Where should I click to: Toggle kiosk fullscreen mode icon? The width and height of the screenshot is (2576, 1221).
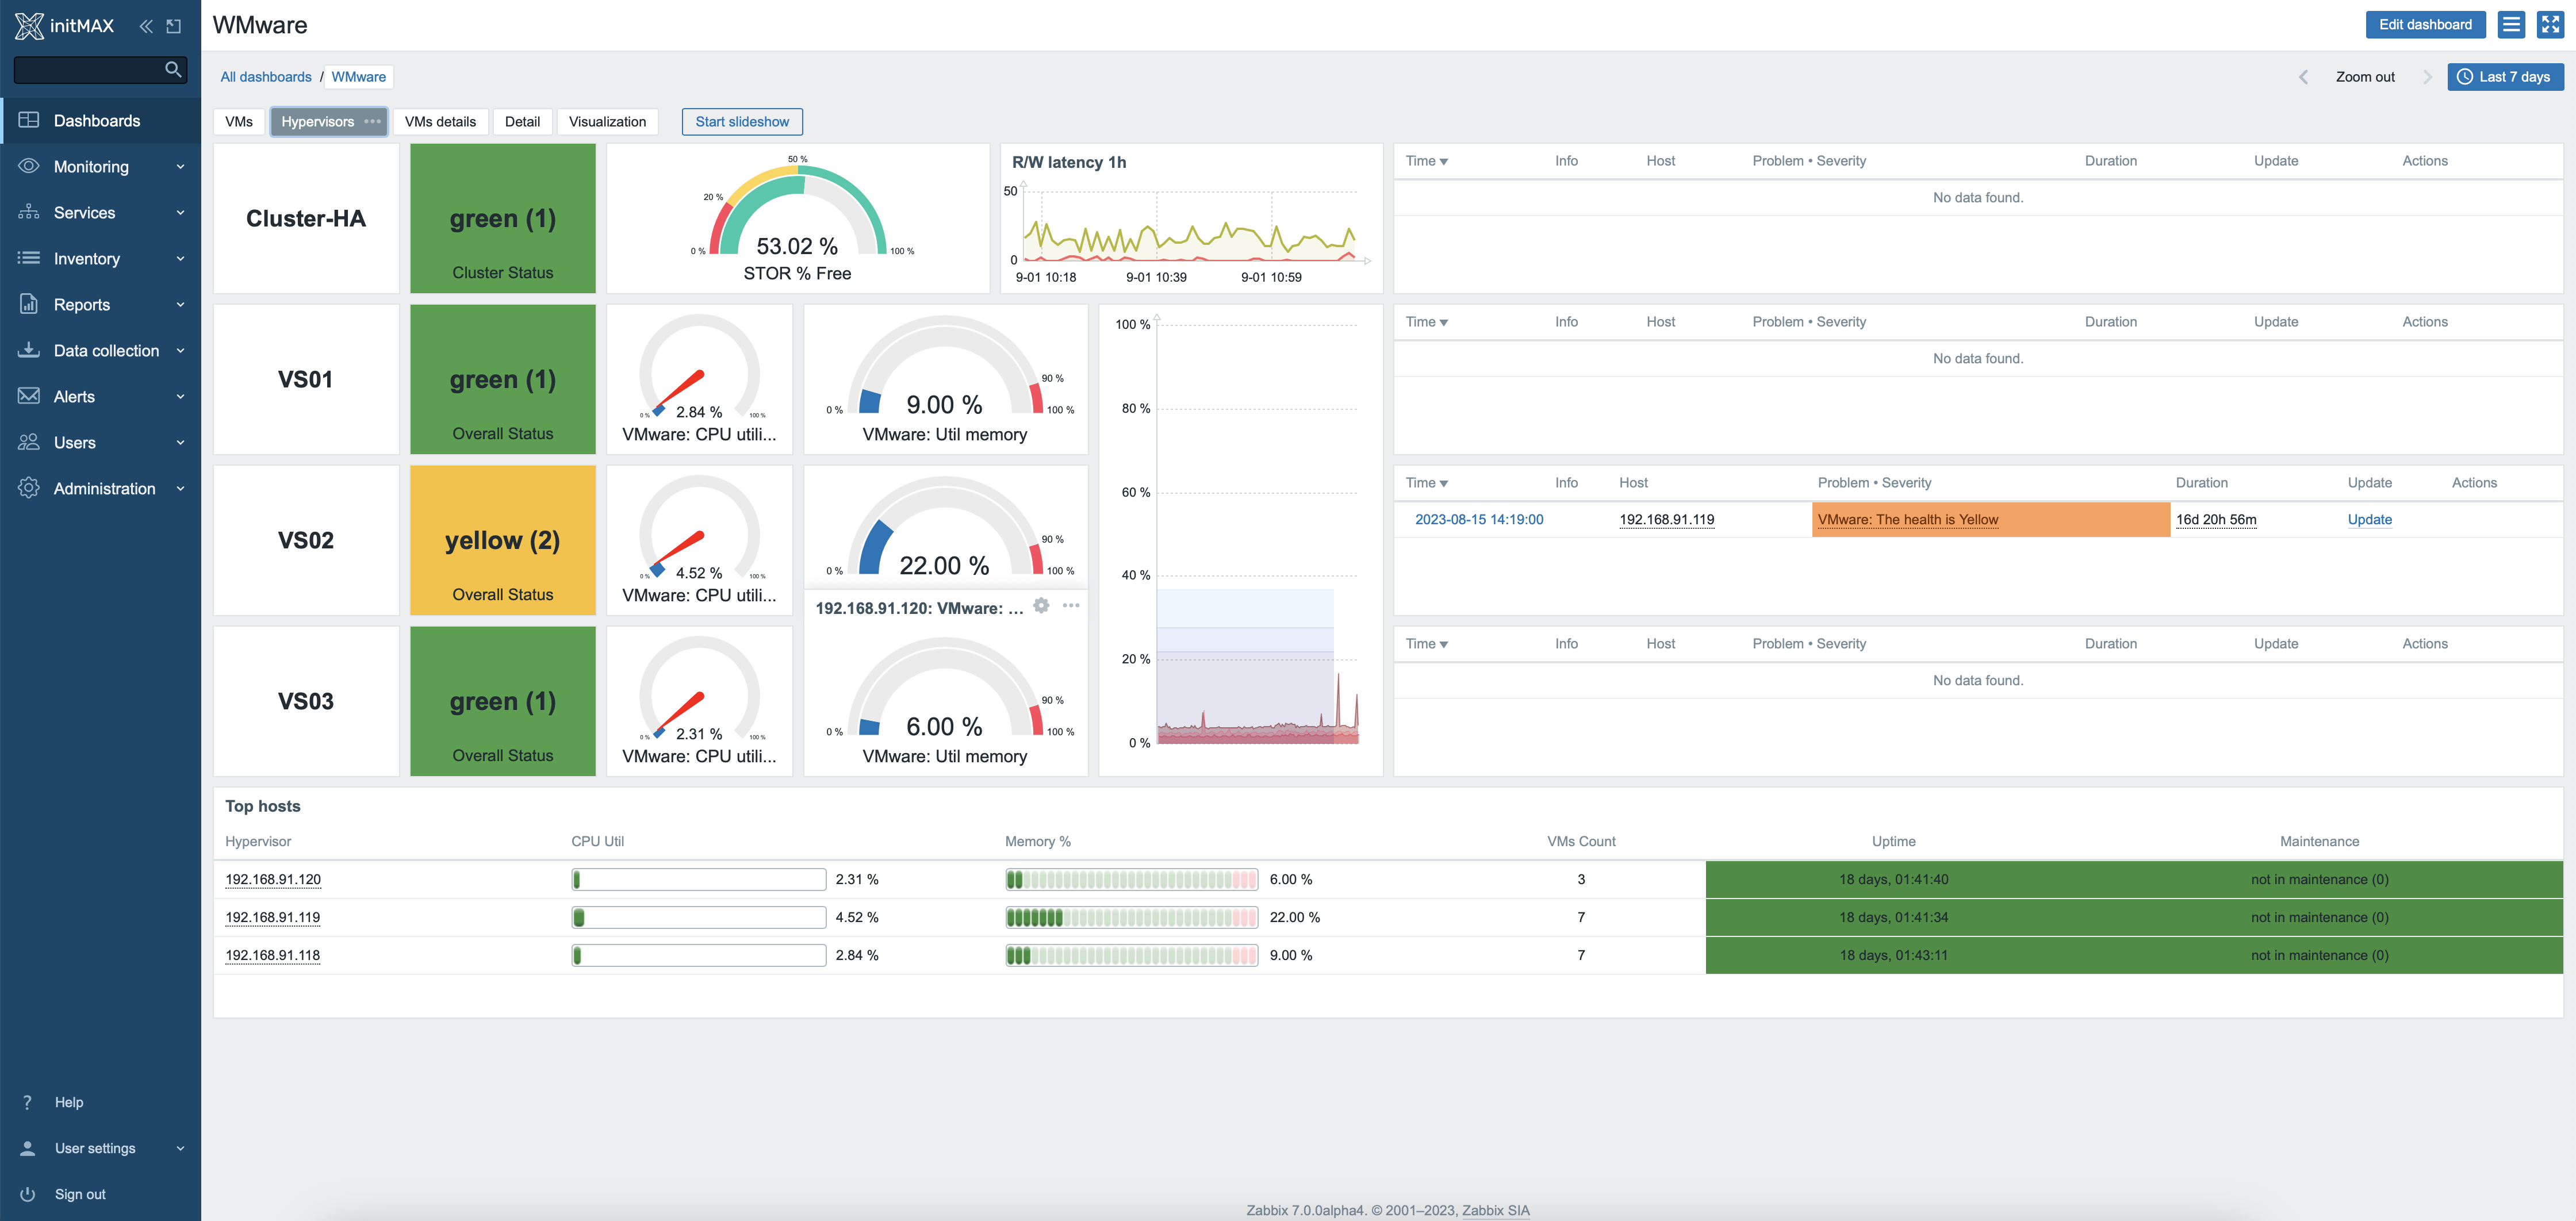[2550, 25]
